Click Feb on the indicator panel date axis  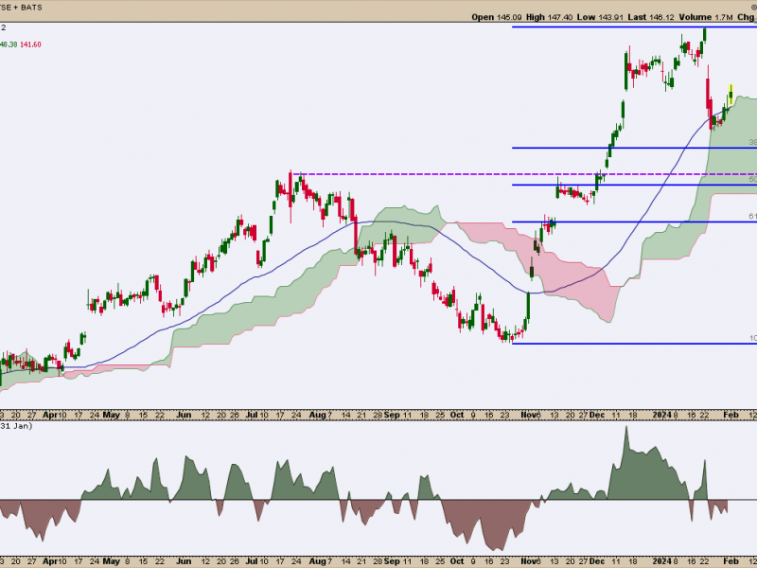[x=731, y=561]
